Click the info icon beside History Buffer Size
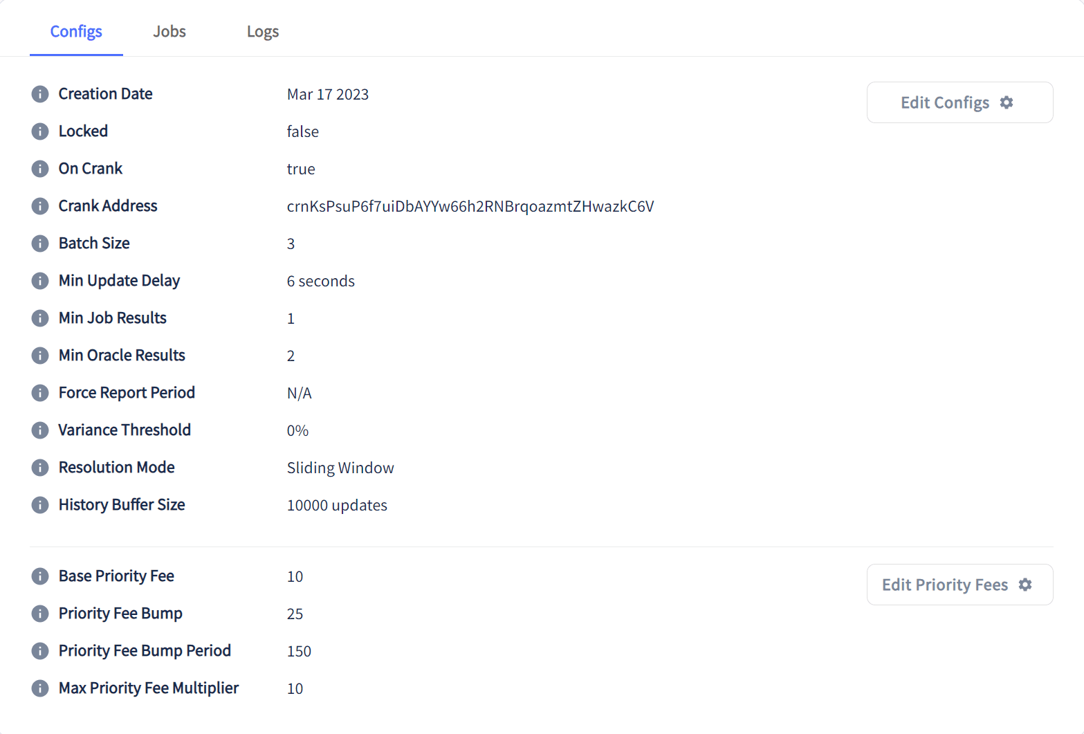The width and height of the screenshot is (1084, 734). pyautogui.click(x=39, y=504)
